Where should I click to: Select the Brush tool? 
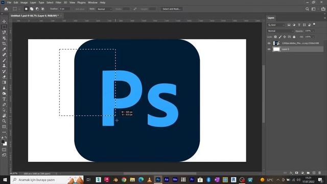(x=4, y=60)
